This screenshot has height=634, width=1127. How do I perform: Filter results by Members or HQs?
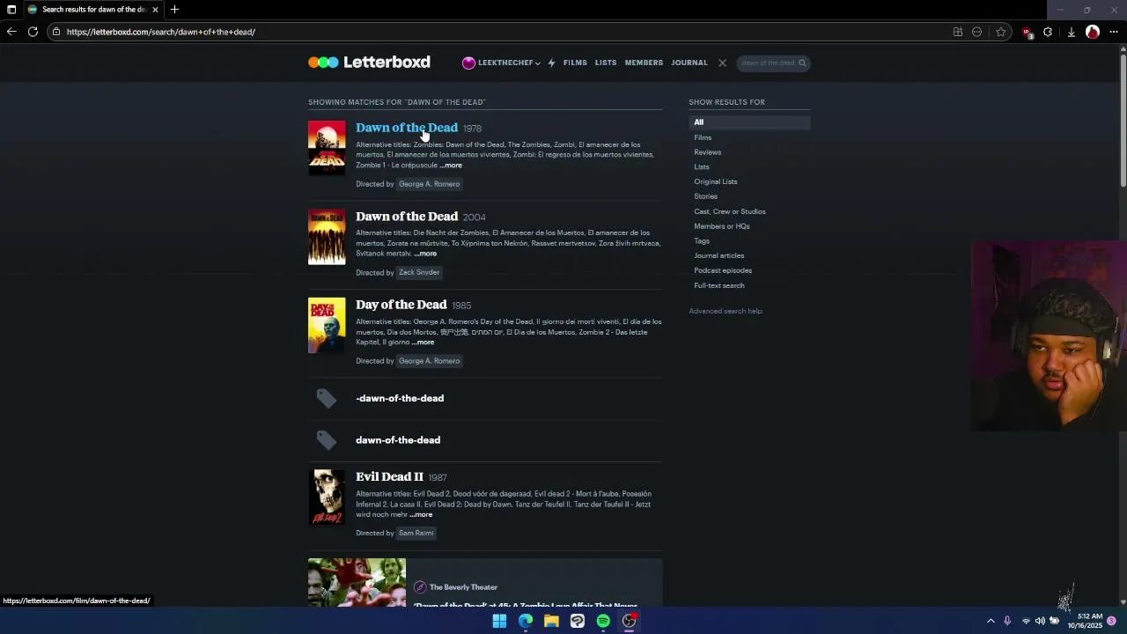(722, 226)
